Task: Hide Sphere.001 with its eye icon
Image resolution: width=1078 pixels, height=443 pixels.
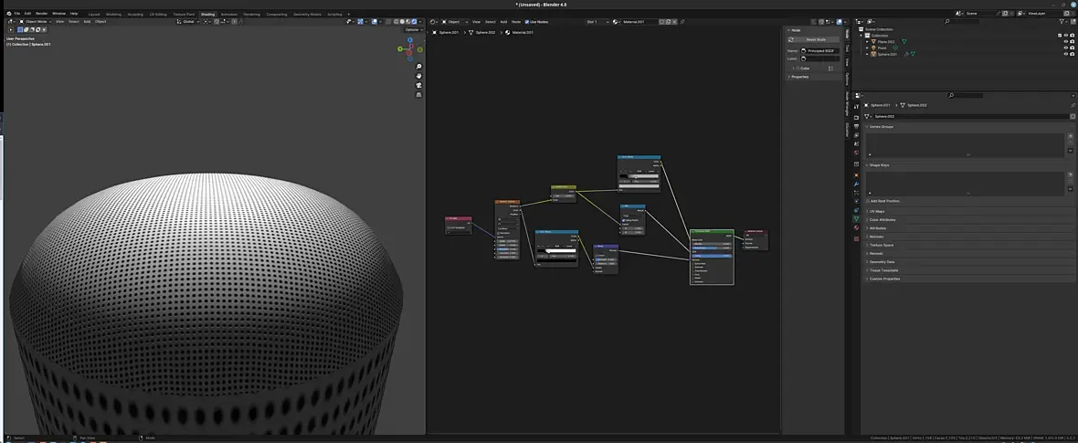Action: pyautogui.click(x=1065, y=54)
